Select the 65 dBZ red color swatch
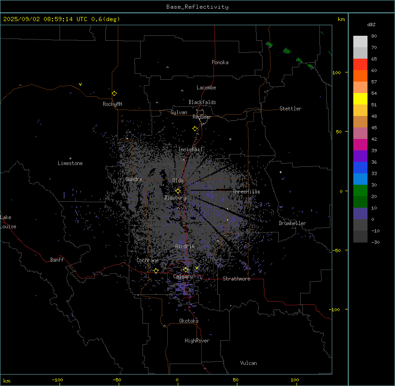 point(360,64)
